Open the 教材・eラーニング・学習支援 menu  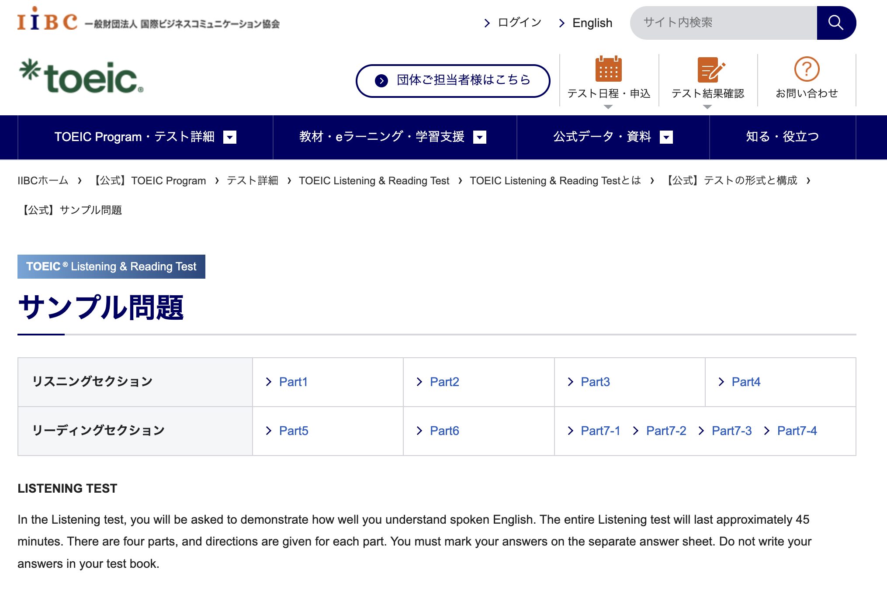(395, 137)
